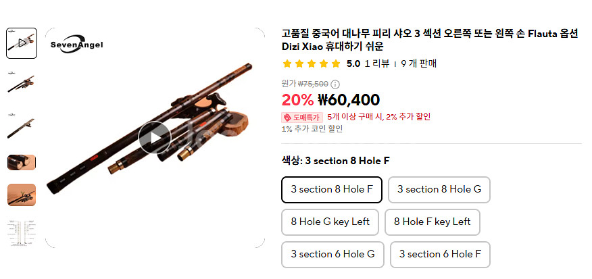Click the wholesale deal tag icon
Screen dimensions: 592x279
(x=287, y=117)
